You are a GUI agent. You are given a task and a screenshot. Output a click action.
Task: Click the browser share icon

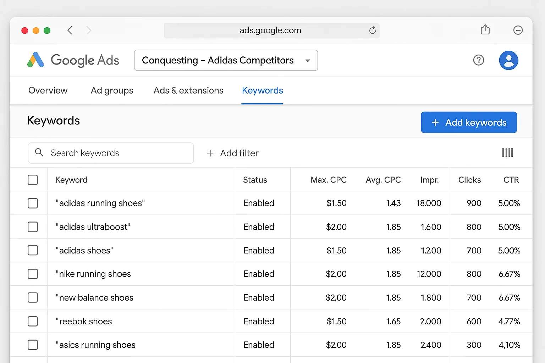pos(485,30)
